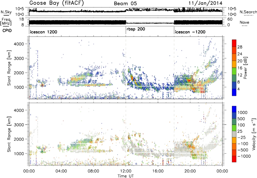257x178 pixels.
Task: Click the strong red-orange echo near 20:00 in power panel
Action: tap(189, 80)
